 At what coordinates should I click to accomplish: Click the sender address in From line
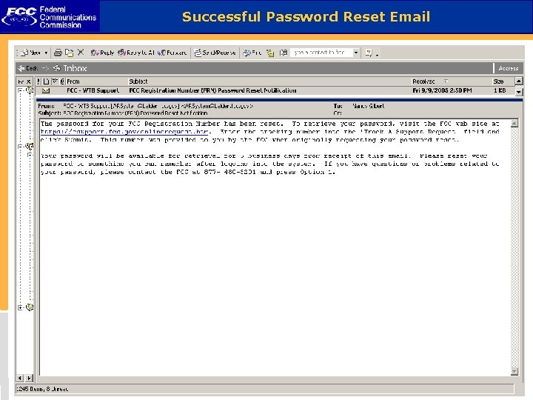click(158, 106)
